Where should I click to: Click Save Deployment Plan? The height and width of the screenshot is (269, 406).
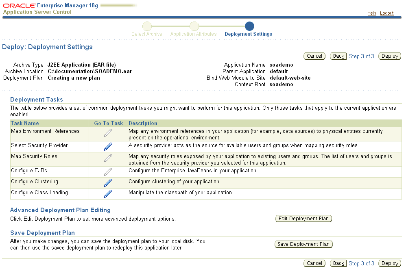pos(303,244)
